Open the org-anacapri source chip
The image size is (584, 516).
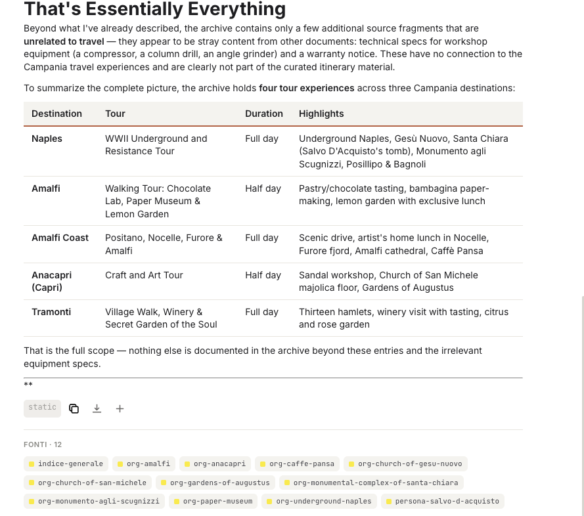[215, 464]
